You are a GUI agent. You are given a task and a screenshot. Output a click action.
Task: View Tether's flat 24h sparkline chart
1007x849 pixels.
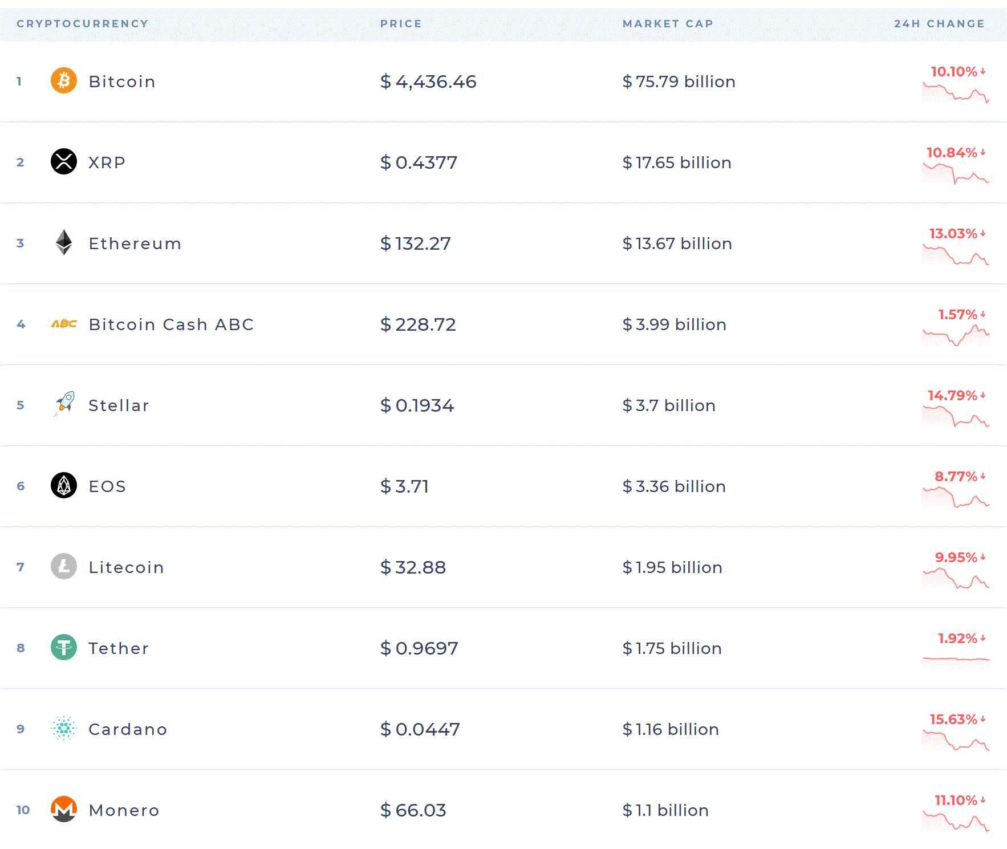(956, 660)
